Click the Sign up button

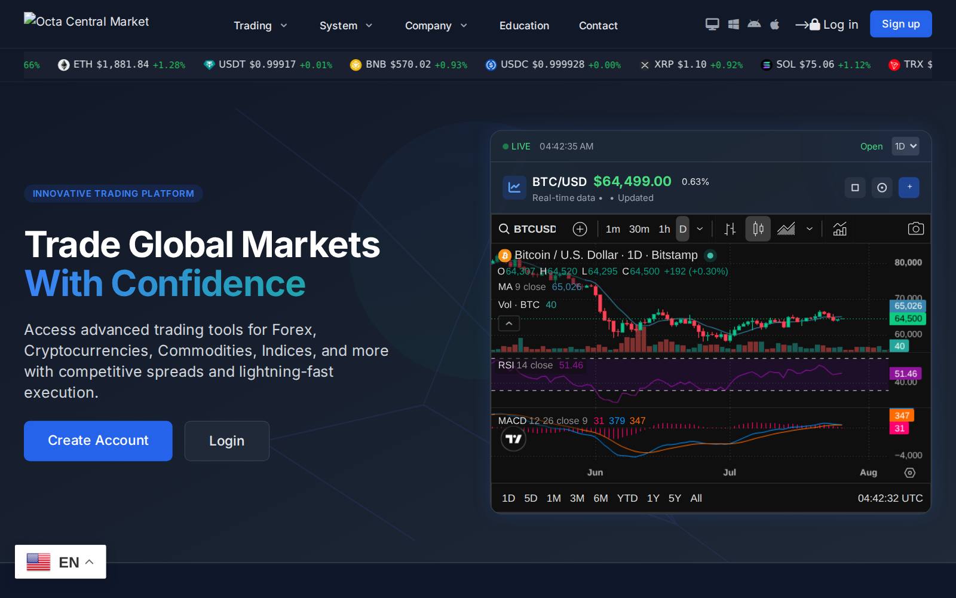click(x=900, y=24)
